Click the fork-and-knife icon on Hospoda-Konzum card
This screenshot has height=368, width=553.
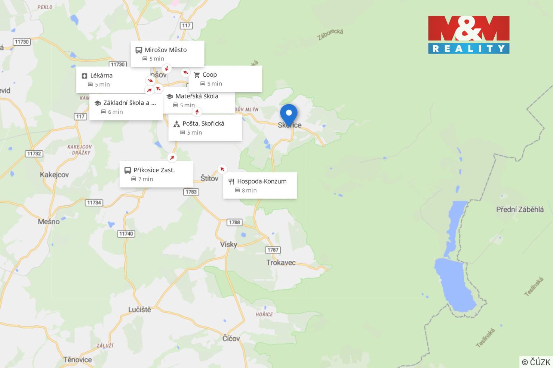tap(231, 182)
